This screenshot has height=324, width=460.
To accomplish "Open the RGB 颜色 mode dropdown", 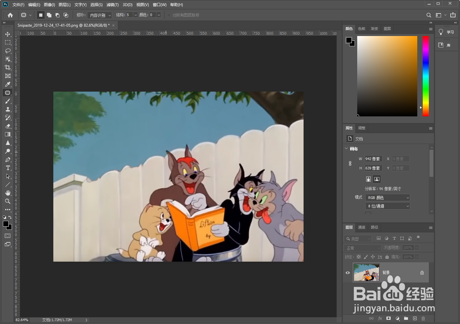I will coord(388,198).
